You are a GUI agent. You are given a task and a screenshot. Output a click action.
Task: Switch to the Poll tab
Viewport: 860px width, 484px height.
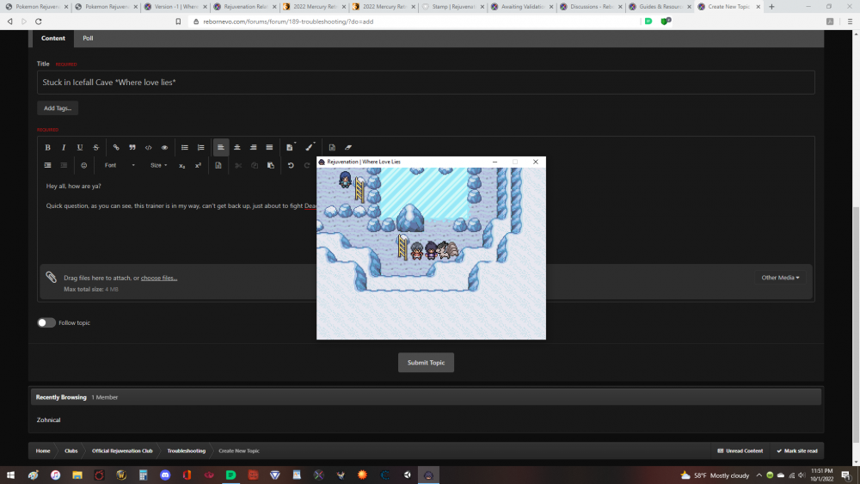[88, 39]
